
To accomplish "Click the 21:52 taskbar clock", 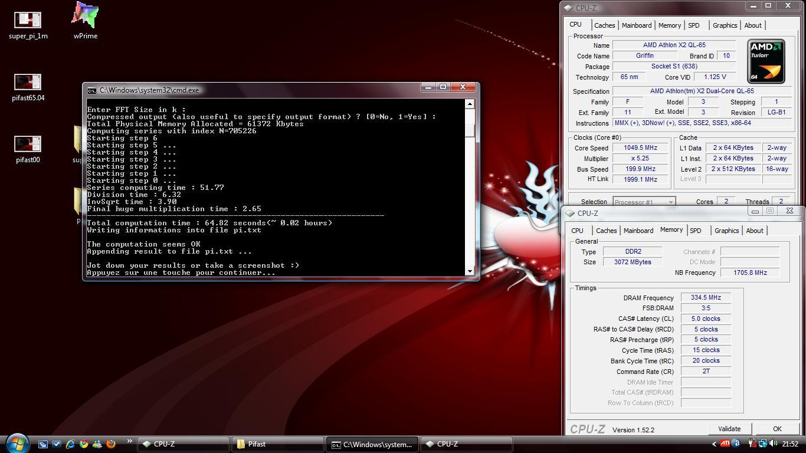I will 789,444.
